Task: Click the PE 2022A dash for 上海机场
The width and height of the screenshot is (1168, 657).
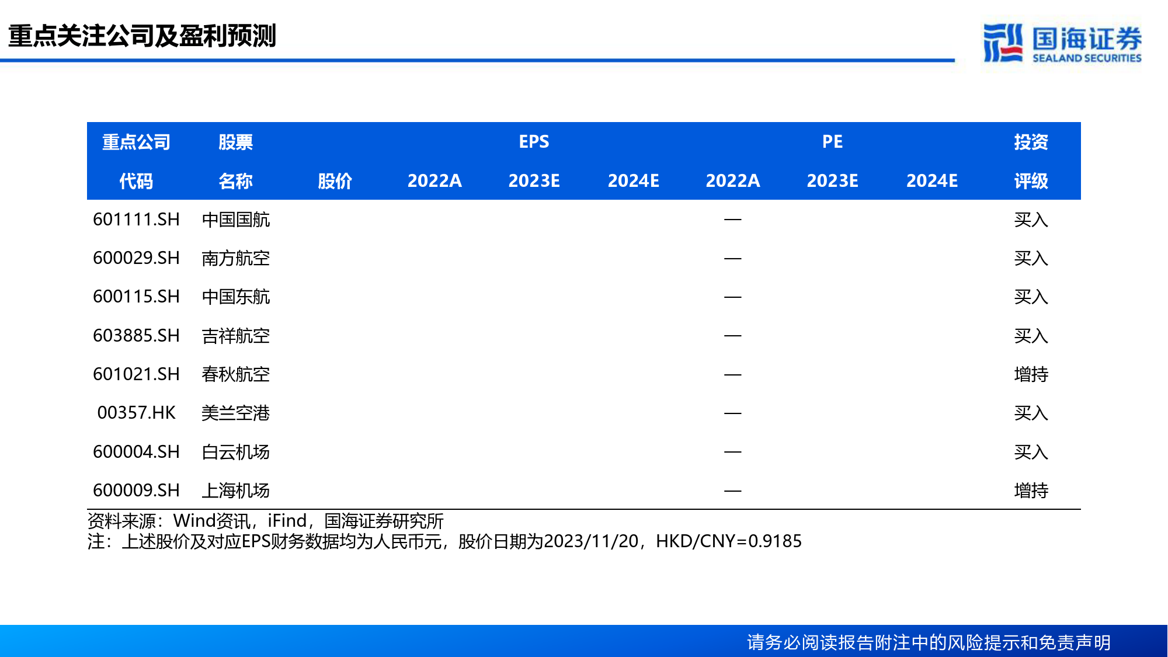Action: coord(733,491)
